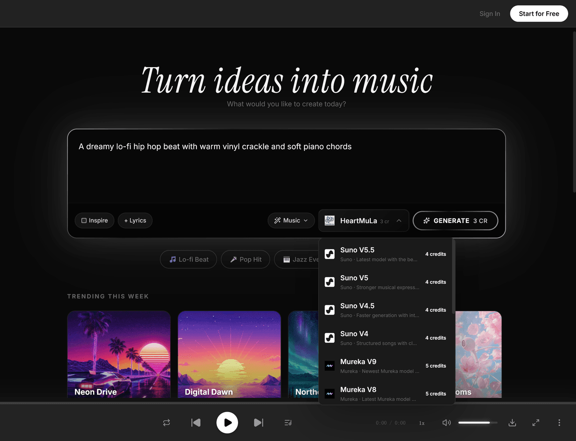
Task: Click the Suno V5.5 logo icon
Action: 330,254
